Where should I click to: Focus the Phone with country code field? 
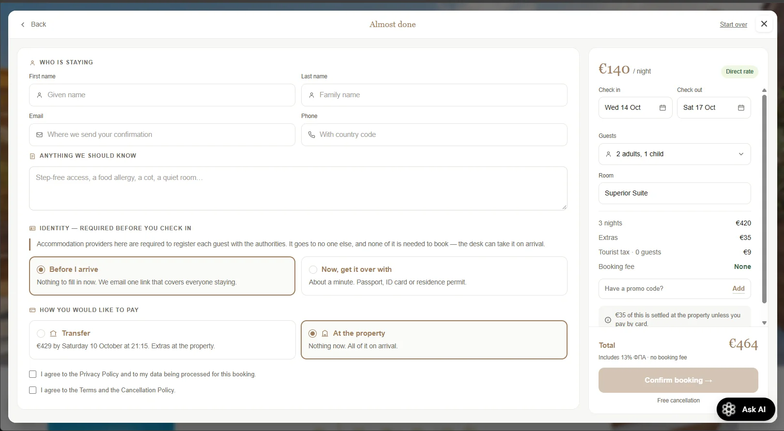(434, 134)
